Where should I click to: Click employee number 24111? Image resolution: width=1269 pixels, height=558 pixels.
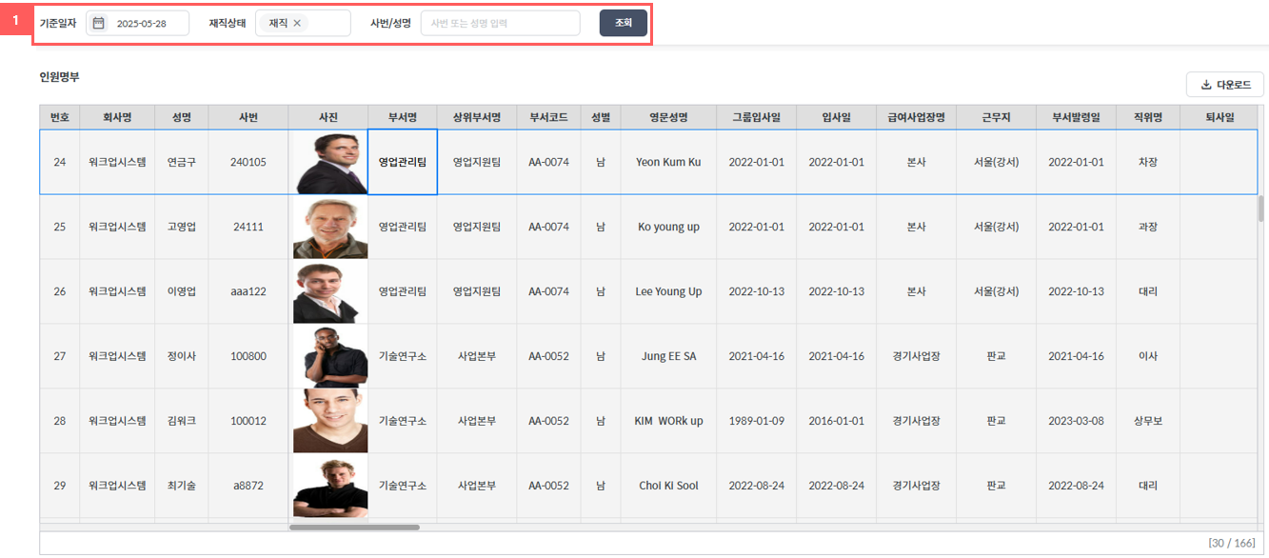tap(248, 227)
